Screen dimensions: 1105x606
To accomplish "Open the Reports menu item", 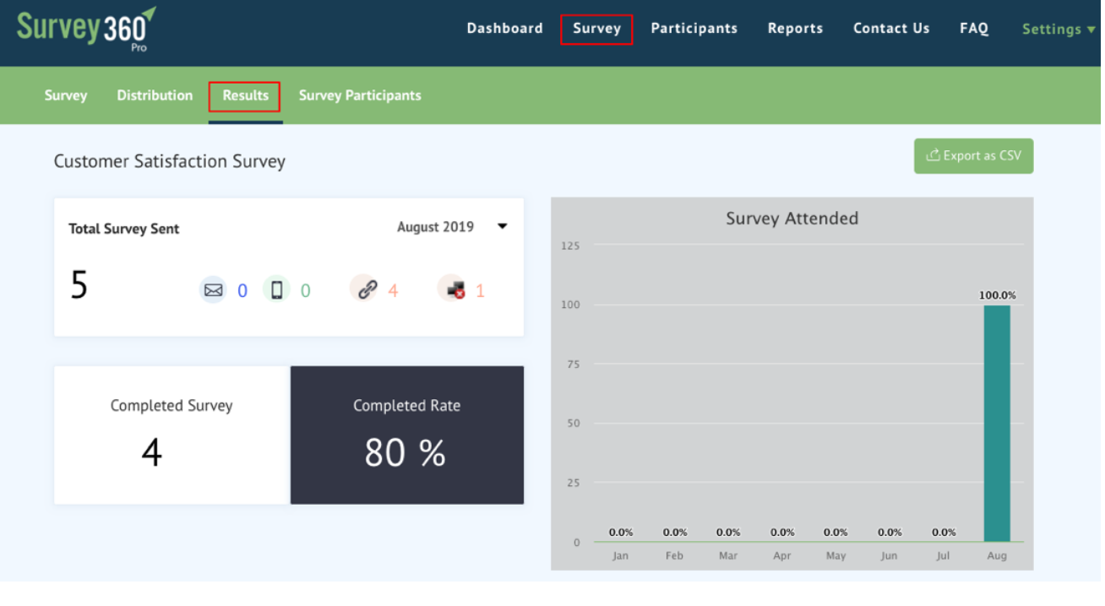I will pos(795,29).
